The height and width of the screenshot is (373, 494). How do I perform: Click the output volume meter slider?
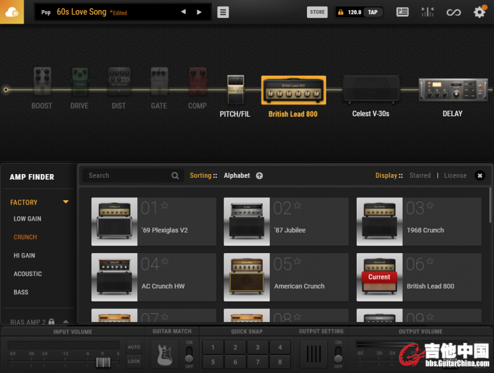[x=451, y=362]
